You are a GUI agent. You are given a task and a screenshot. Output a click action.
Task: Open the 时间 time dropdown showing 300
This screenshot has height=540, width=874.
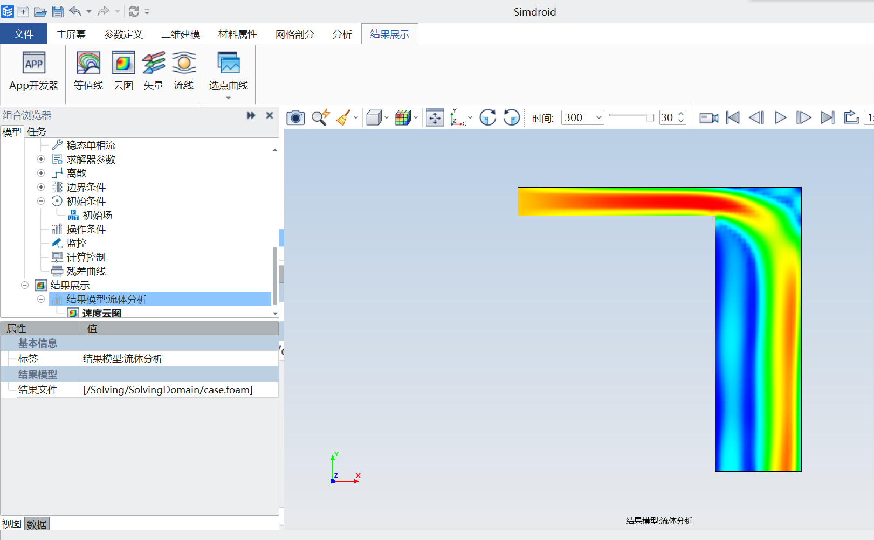pyautogui.click(x=583, y=117)
